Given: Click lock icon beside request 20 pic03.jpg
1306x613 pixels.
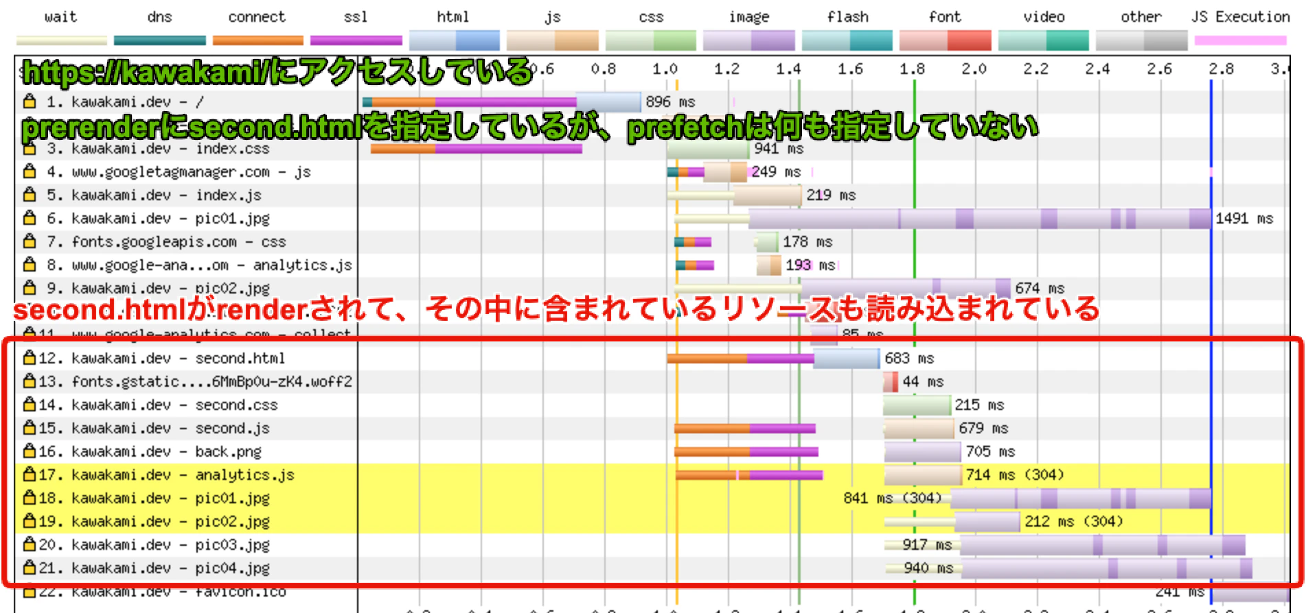Looking at the screenshot, I should point(30,544).
